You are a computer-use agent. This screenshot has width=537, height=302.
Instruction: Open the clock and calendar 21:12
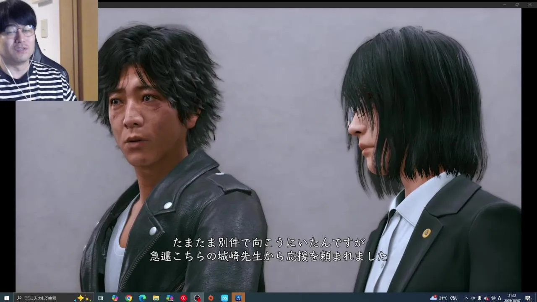[512, 298]
